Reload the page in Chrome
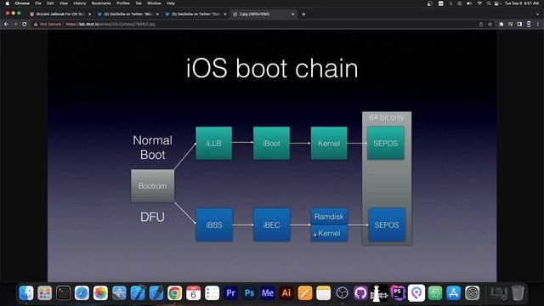This screenshot has width=544, height=306. 25,25
